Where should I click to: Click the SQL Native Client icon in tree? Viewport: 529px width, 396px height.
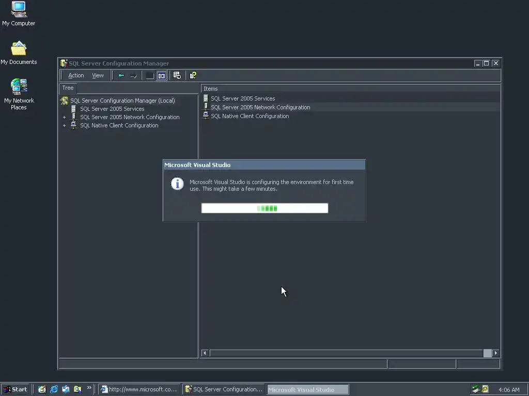[x=73, y=125]
